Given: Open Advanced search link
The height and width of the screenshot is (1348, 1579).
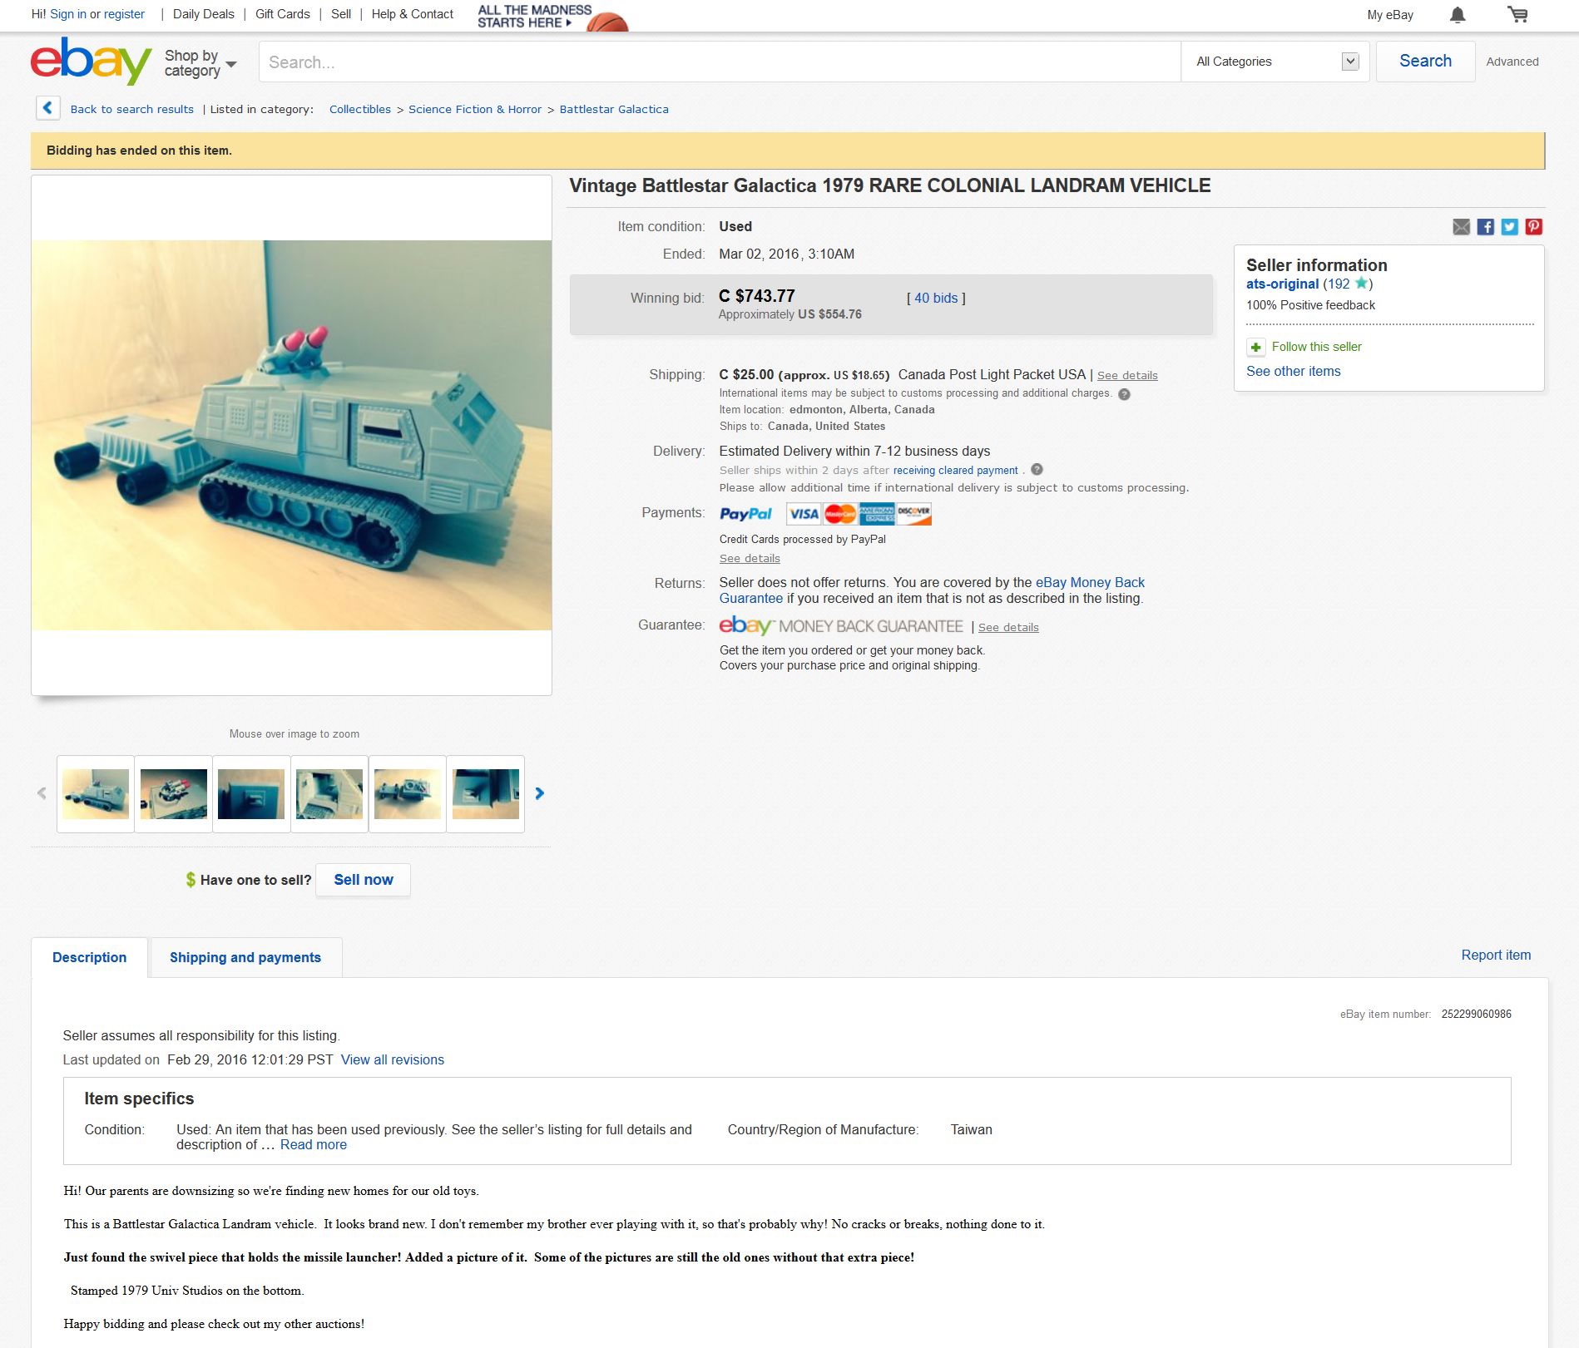Looking at the screenshot, I should click(x=1512, y=62).
